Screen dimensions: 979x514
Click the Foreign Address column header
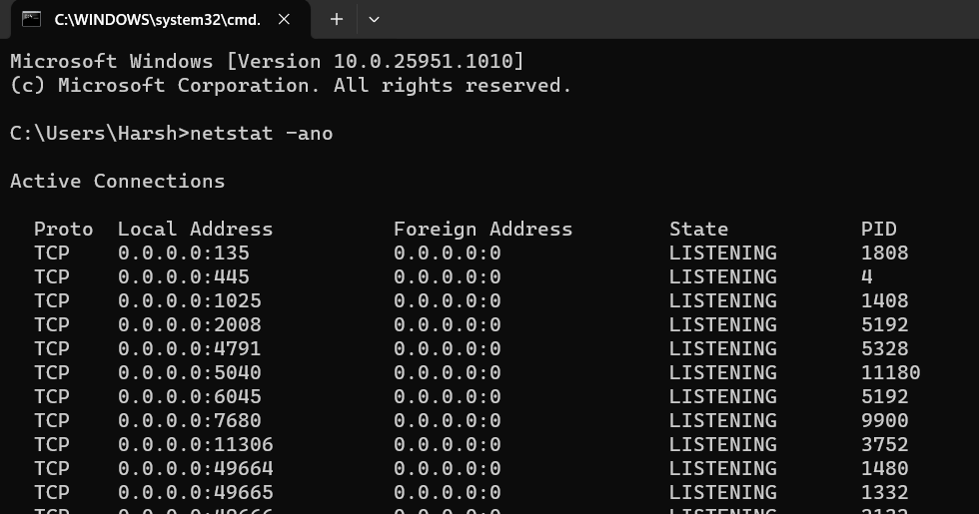[483, 229]
